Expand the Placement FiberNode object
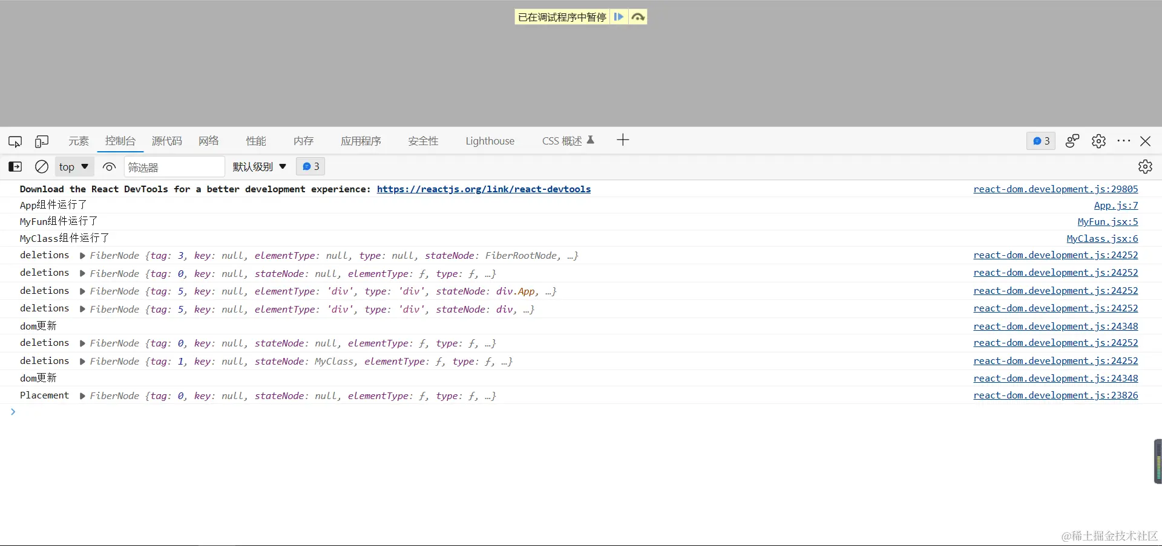Screen dimensions: 1162x546 82,396
